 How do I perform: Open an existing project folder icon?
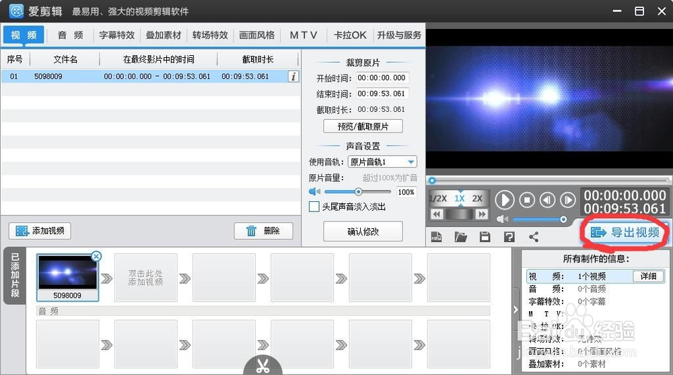click(460, 237)
